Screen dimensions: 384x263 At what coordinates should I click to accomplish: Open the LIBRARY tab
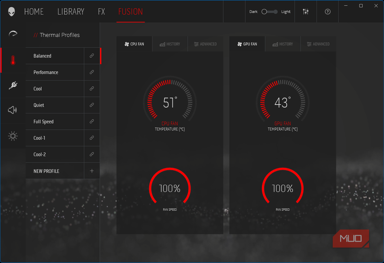(71, 12)
